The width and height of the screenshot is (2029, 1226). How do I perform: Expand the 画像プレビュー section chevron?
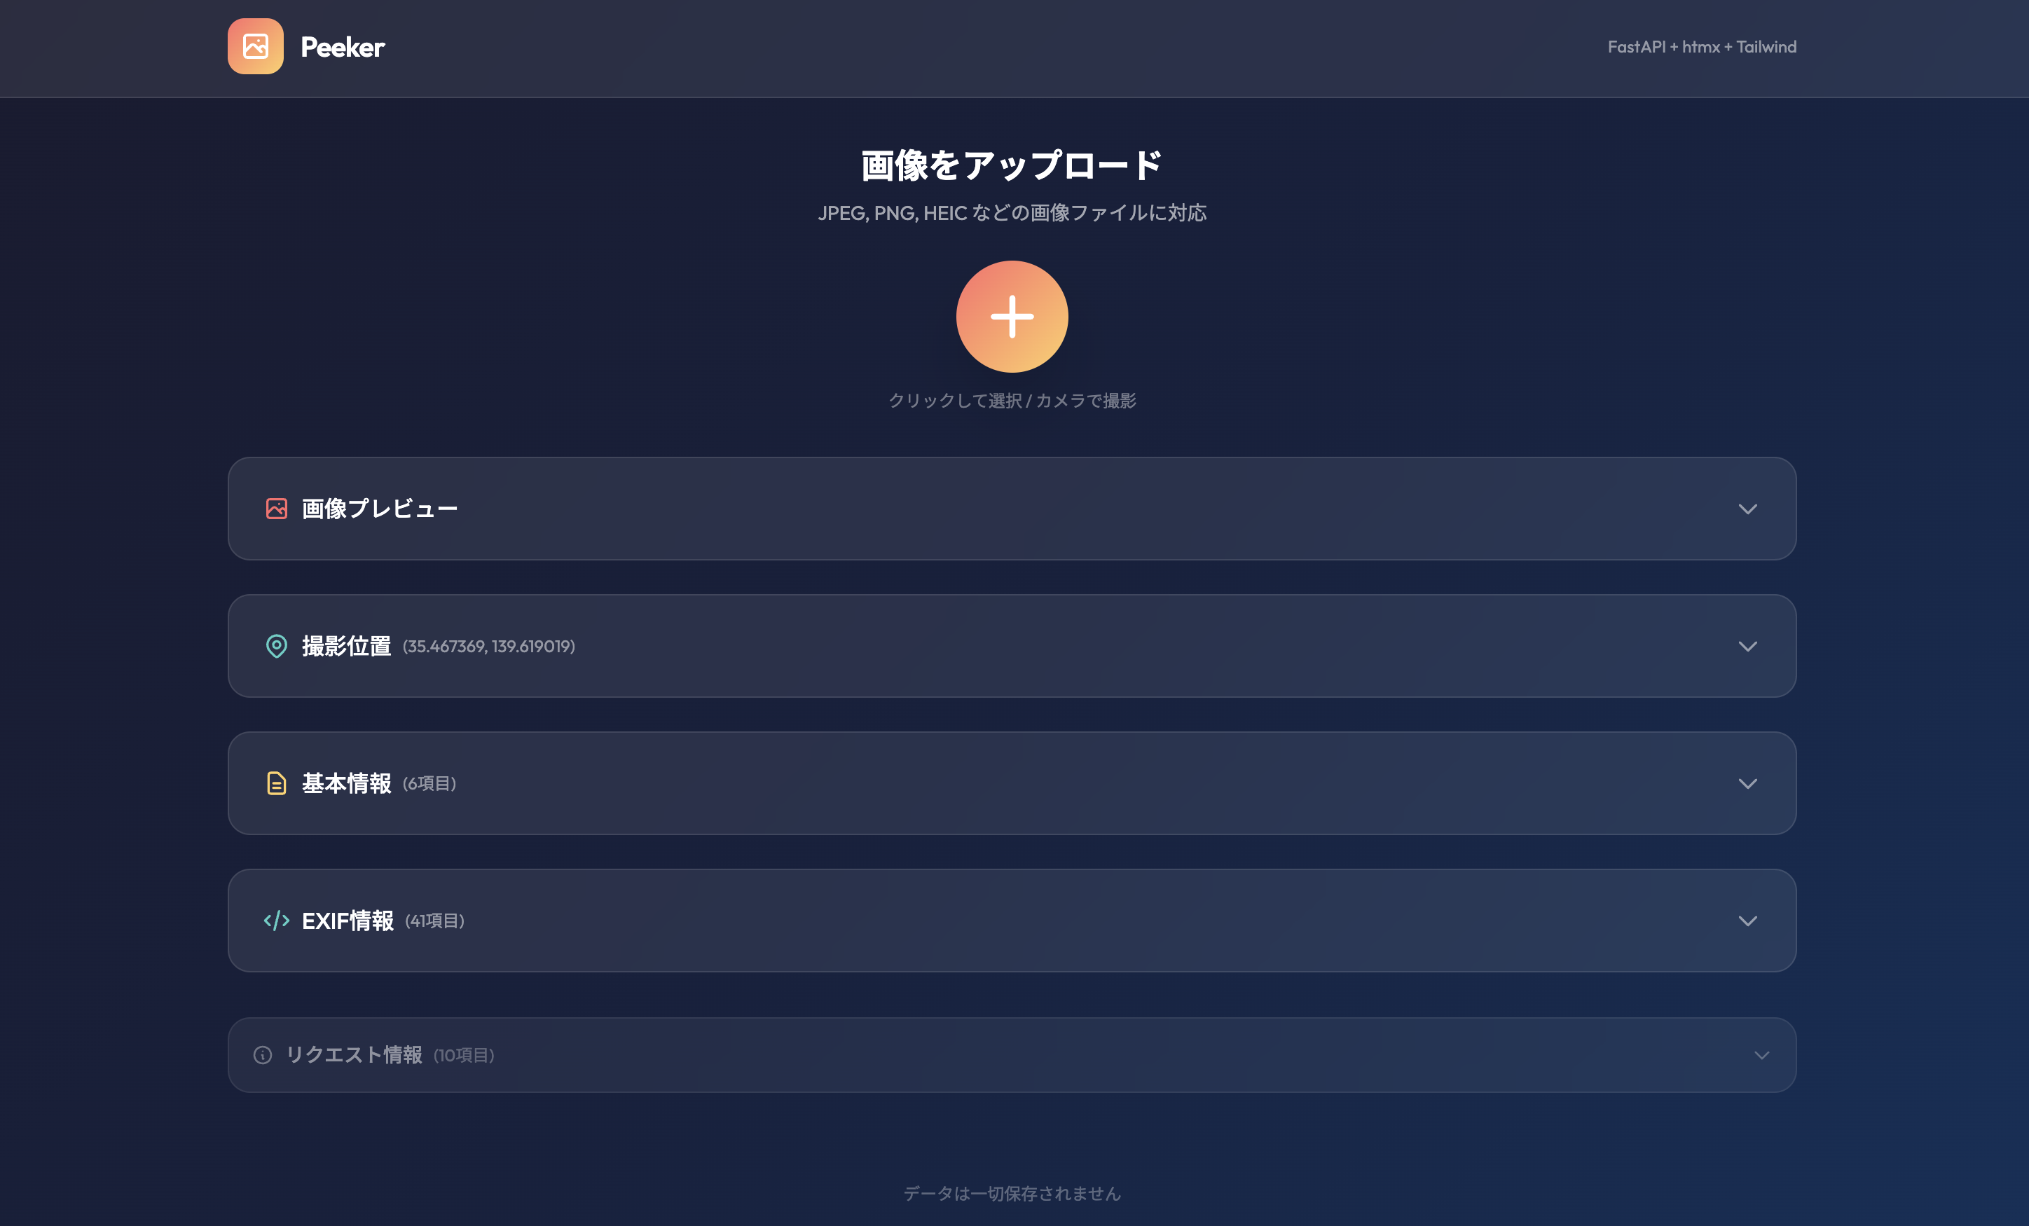1747,509
